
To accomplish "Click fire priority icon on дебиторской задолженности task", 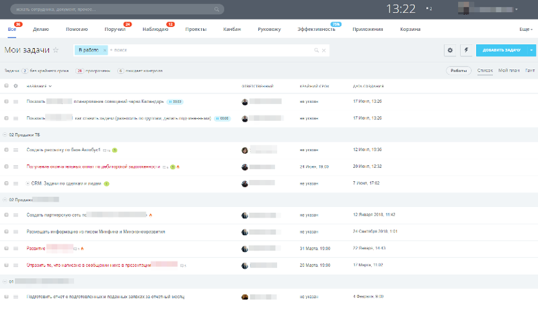I will [178, 167].
